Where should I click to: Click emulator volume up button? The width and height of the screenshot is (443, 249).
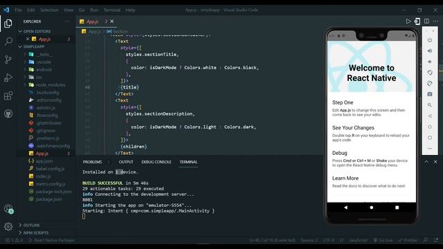click(x=430, y=50)
